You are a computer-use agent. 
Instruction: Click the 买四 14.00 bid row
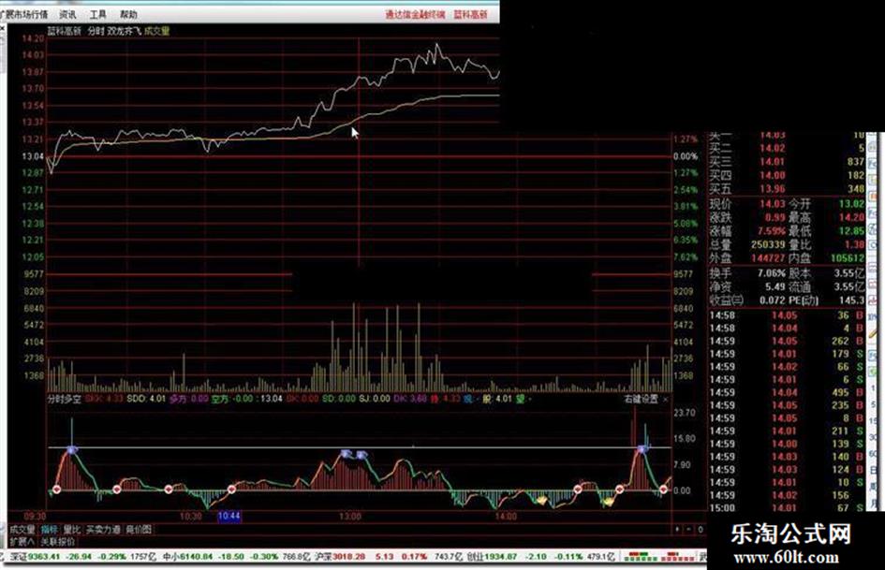click(x=787, y=176)
